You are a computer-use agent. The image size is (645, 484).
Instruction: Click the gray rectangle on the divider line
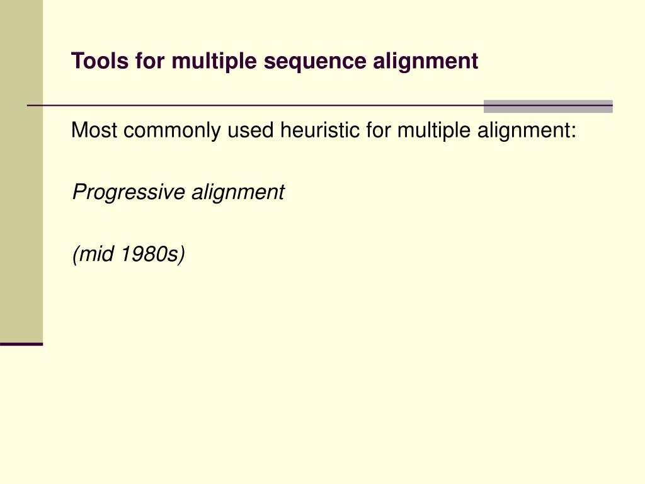pyautogui.click(x=548, y=106)
